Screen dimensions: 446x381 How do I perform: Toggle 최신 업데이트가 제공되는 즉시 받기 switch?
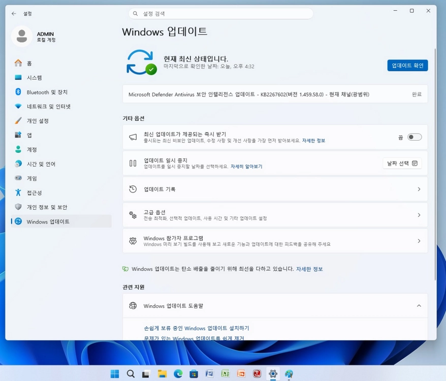click(415, 137)
